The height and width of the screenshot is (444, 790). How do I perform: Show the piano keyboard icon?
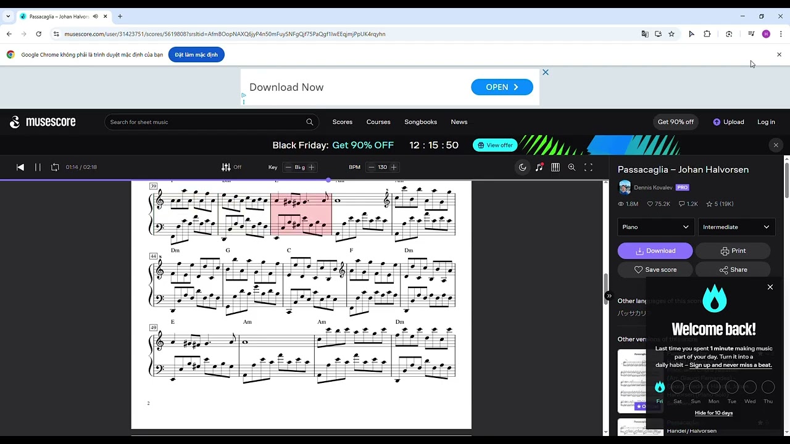pyautogui.click(x=555, y=167)
